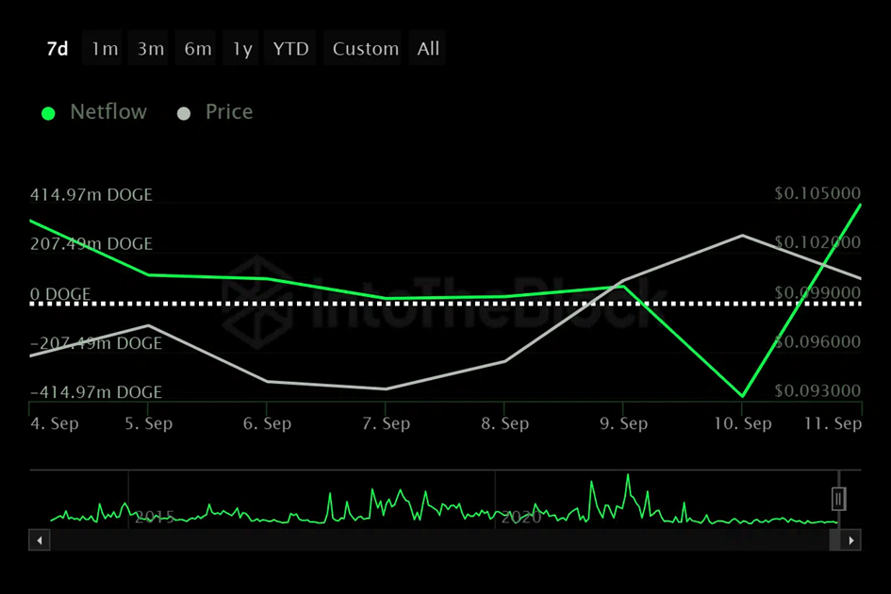Click the 9. Sep axis label
This screenshot has width=891, height=594.
624,423
